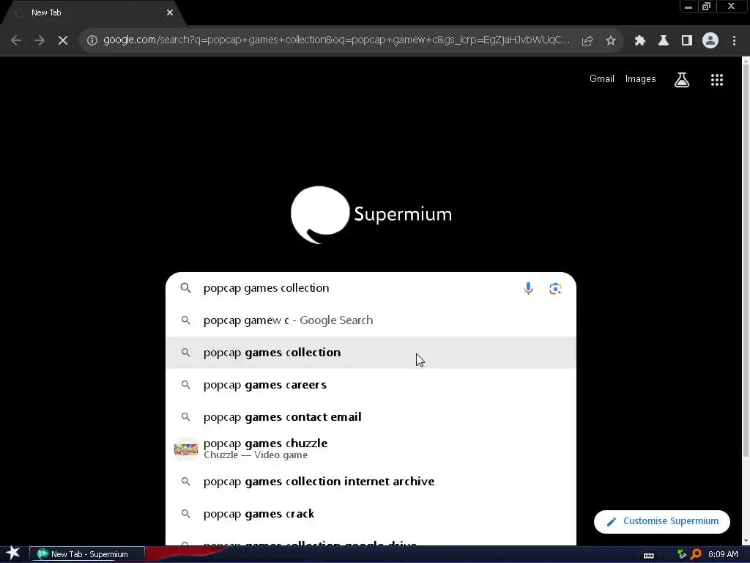This screenshot has height=563, width=750.
Task: Open the Gmail link
Action: coord(602,79)
